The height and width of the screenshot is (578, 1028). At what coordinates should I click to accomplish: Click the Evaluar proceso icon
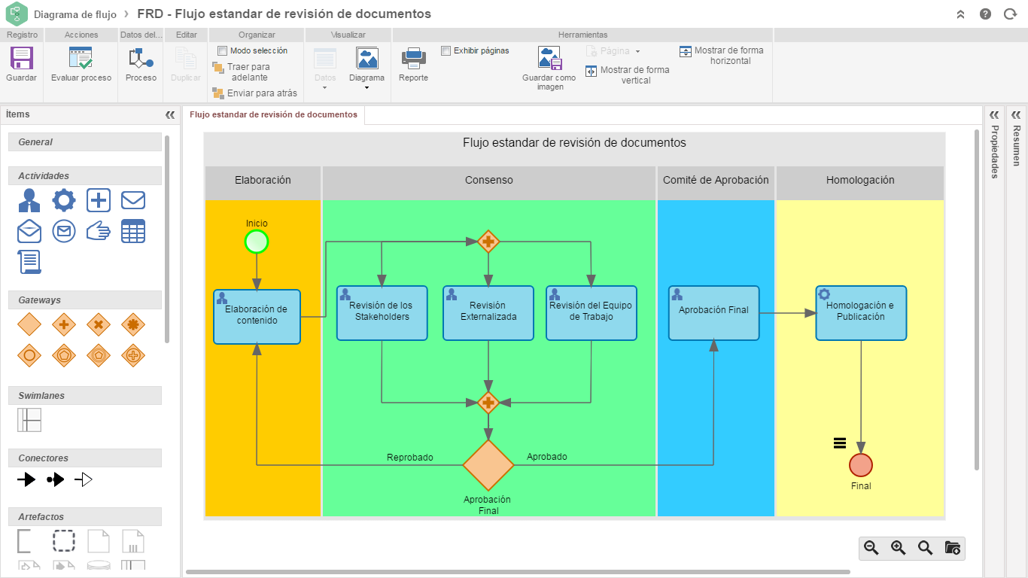click(81, 59)
